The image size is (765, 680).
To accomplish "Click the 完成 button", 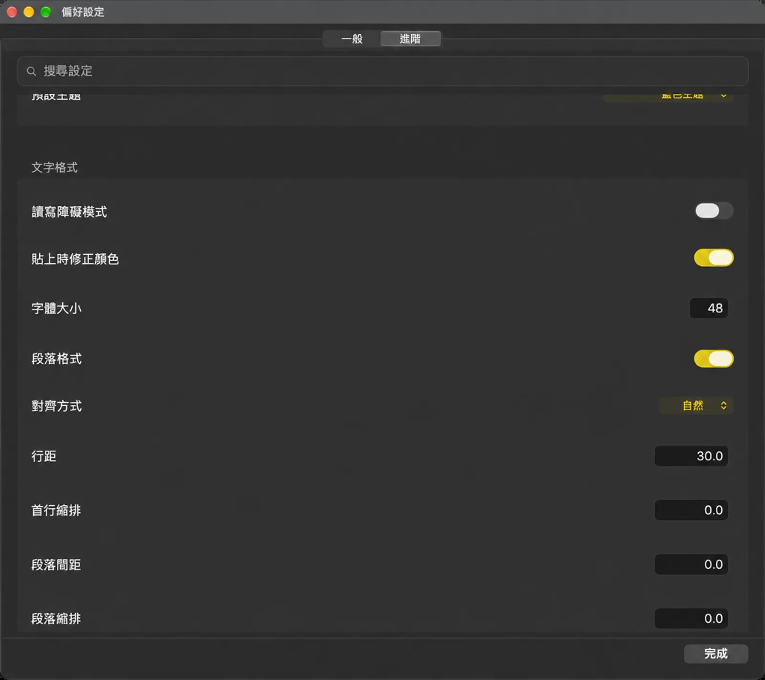I will coord(716,654).
